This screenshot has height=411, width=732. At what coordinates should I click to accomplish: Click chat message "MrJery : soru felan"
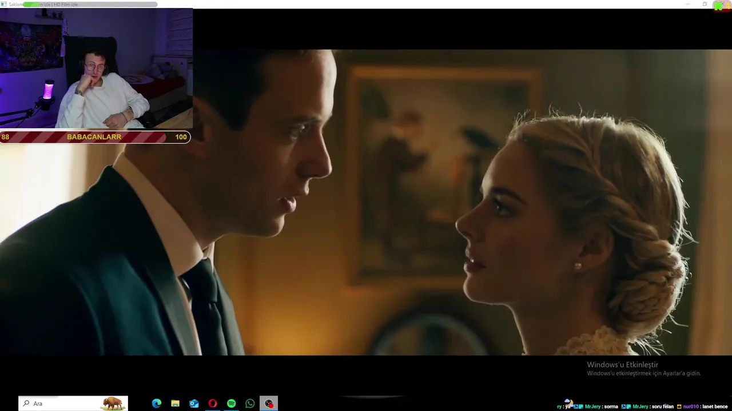click(x=653, y=406)
